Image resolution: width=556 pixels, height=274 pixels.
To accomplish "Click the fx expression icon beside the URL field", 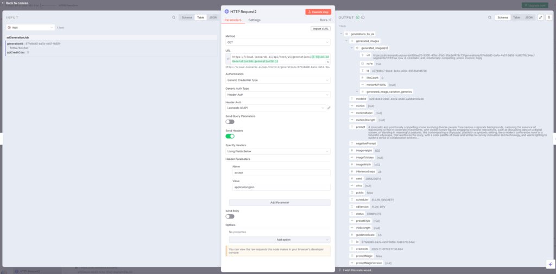I will point(229,59).
